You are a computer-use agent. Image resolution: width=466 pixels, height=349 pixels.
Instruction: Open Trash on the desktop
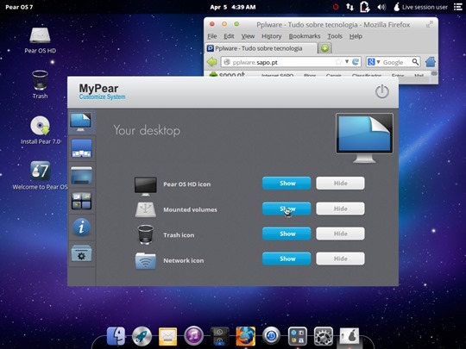40,84
